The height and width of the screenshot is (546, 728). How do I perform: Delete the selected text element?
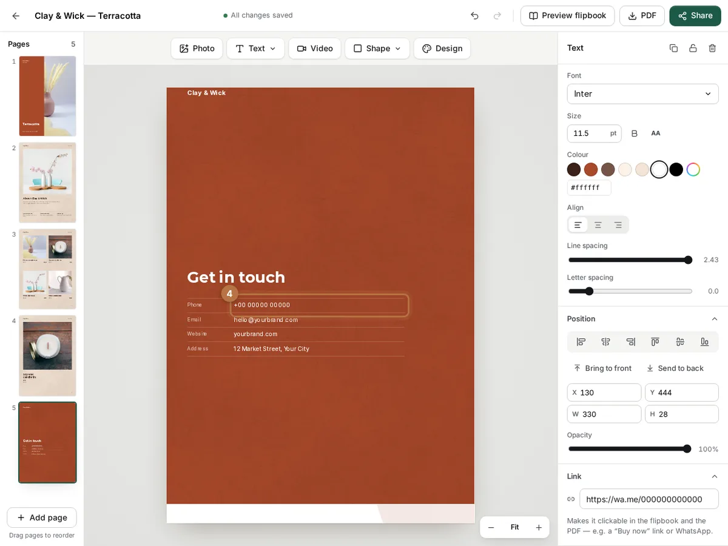pos(712,48)
